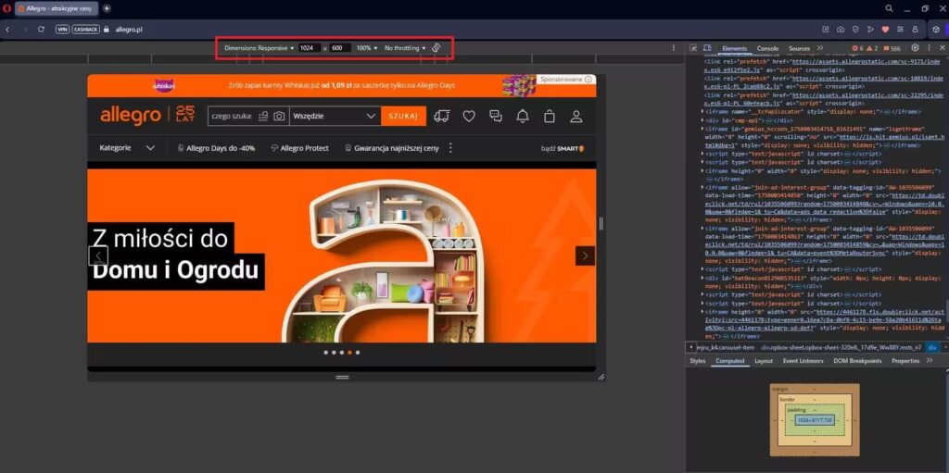Click the CASHBACK badge in address bar
The height and width of the screenshot is (473, 949).
pyautogui.click(x=85, y=29)
